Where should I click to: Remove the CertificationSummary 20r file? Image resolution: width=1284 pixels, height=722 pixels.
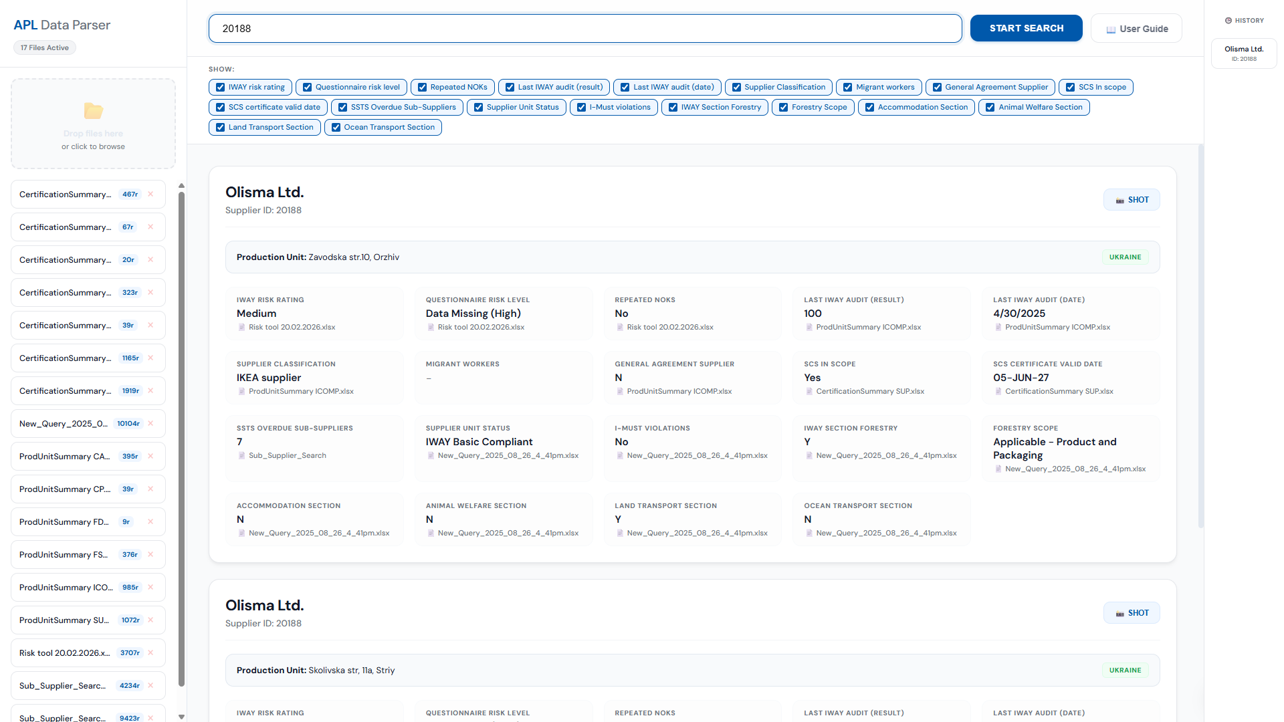coord(150,260)
